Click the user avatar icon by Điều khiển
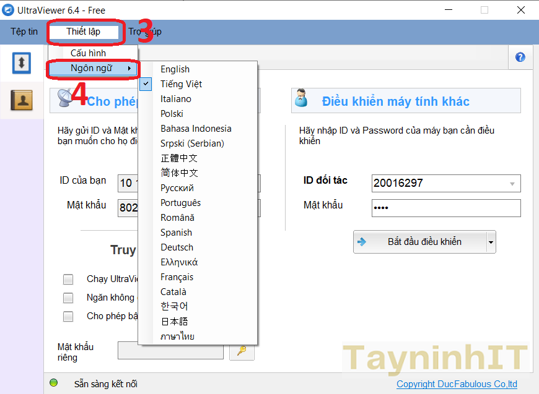The width and height of the screenshot is (539, 394). (x=302, y=99)
